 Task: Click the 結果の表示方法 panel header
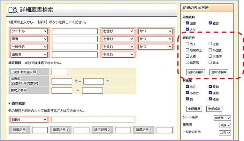coord(207,8)
